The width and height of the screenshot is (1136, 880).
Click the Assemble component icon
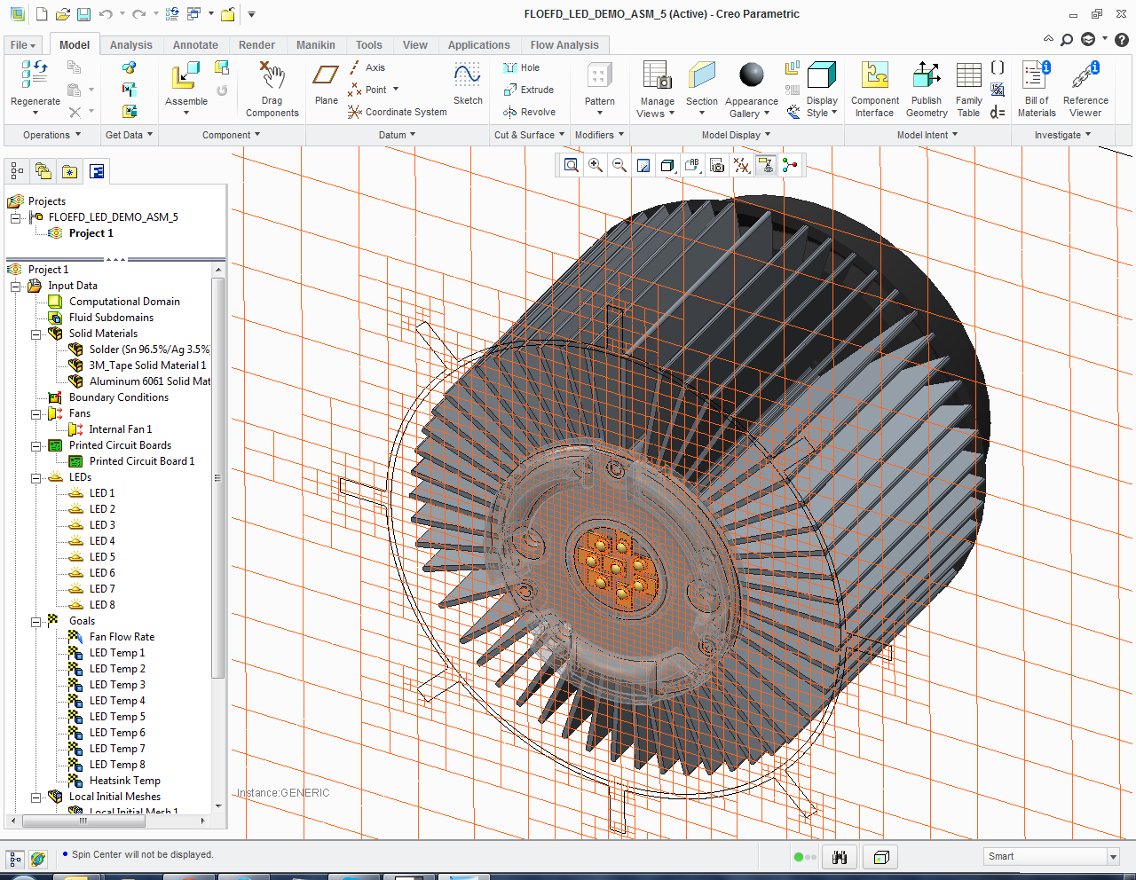click(x=185, y=77)
